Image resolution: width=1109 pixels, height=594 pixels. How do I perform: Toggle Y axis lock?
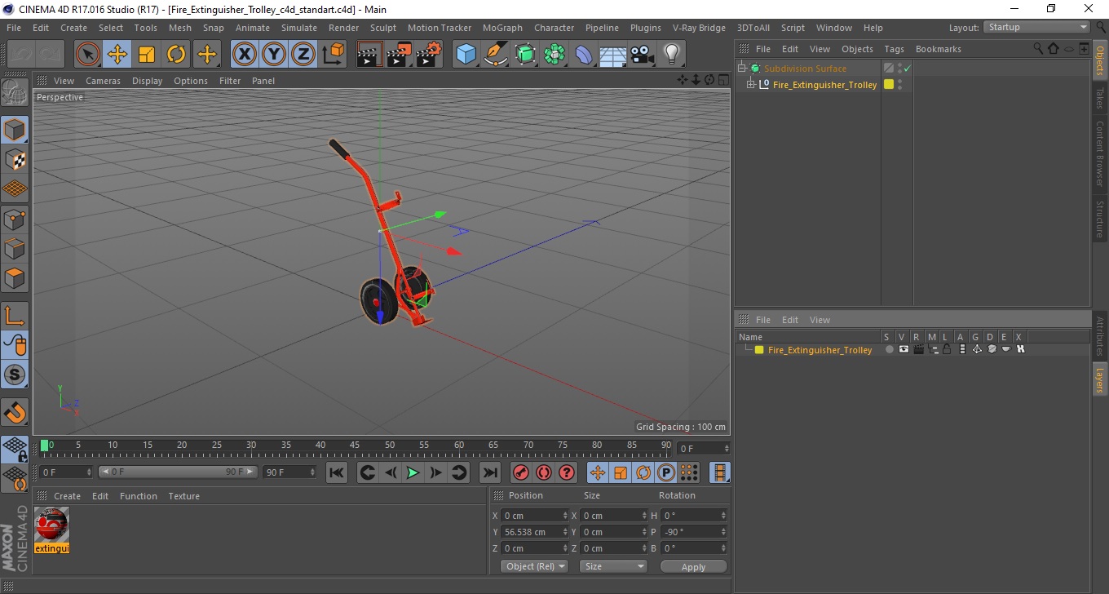click(274, 55)
